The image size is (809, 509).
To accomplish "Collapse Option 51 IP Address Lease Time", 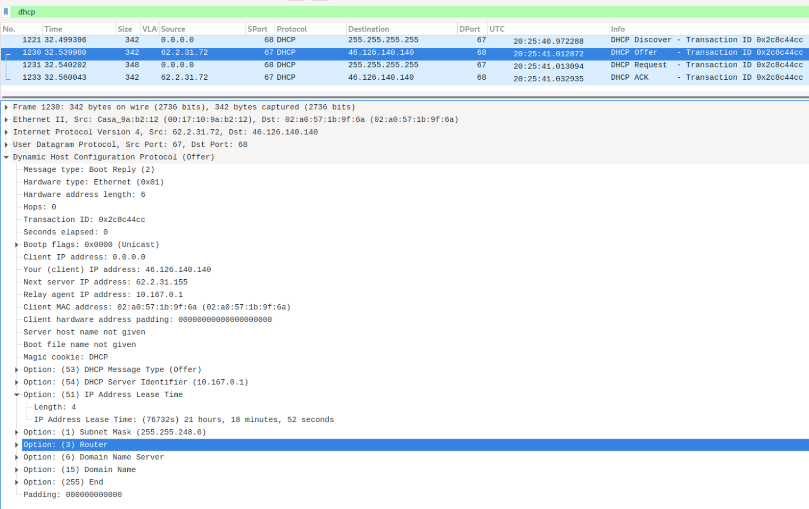I will point(16,395).
